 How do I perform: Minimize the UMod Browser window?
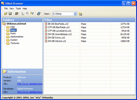tap(124, 4)
